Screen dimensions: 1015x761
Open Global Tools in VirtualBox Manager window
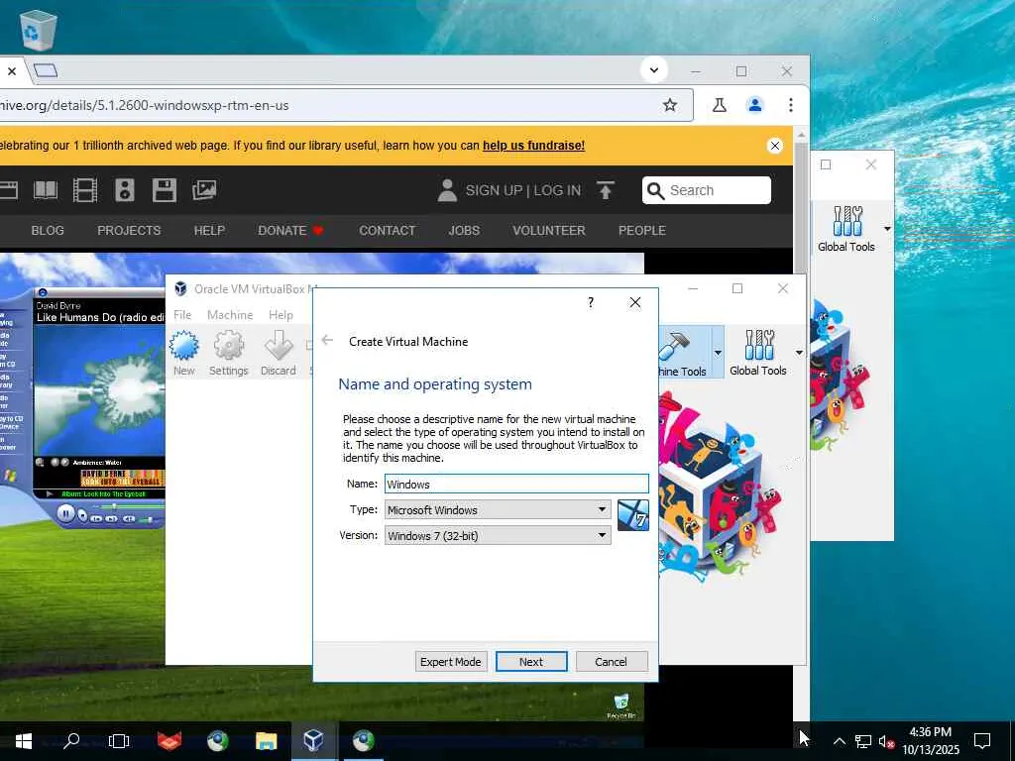click(758, 353)
